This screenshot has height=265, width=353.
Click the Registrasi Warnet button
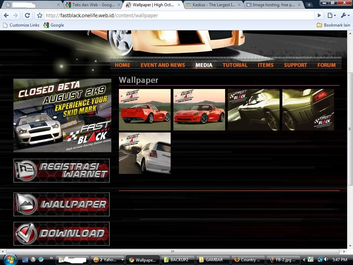pos(61,170)
